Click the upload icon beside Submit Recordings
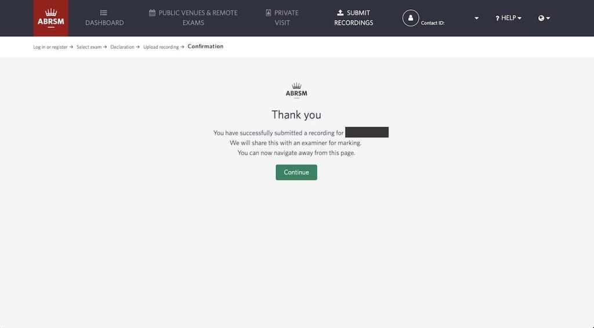 pyautogui.click(x=340, y=13)
